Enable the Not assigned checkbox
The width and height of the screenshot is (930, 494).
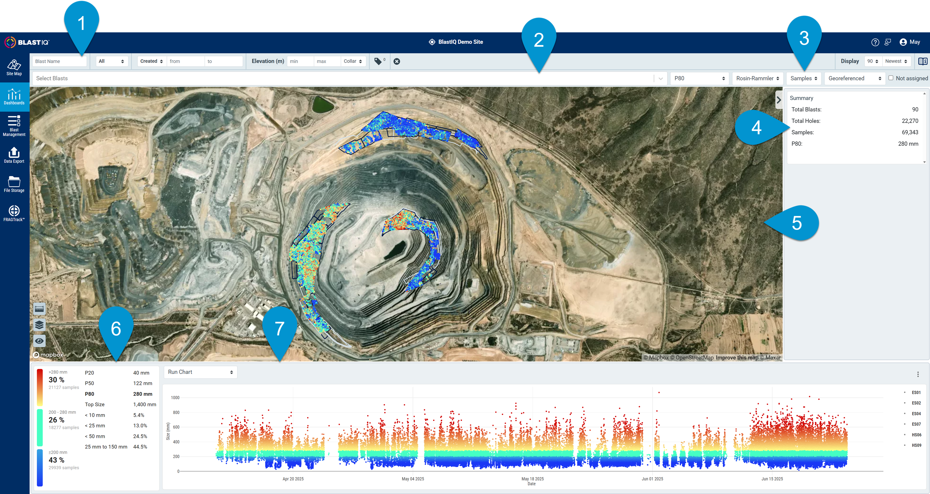click(x=891, y=78)
